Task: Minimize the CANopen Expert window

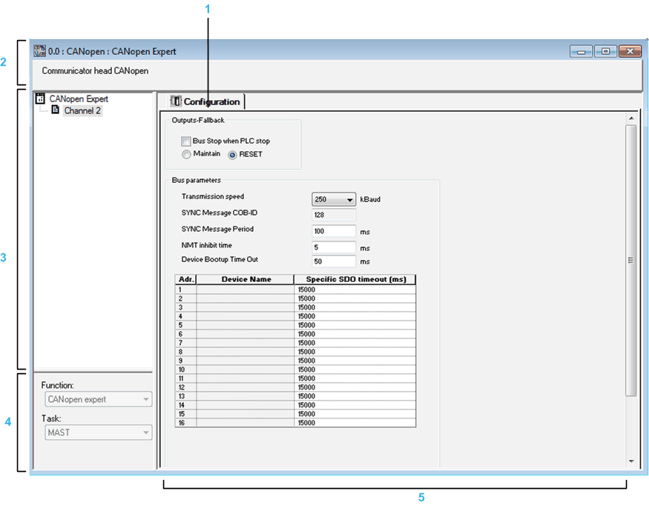Action: coord(581,52)
